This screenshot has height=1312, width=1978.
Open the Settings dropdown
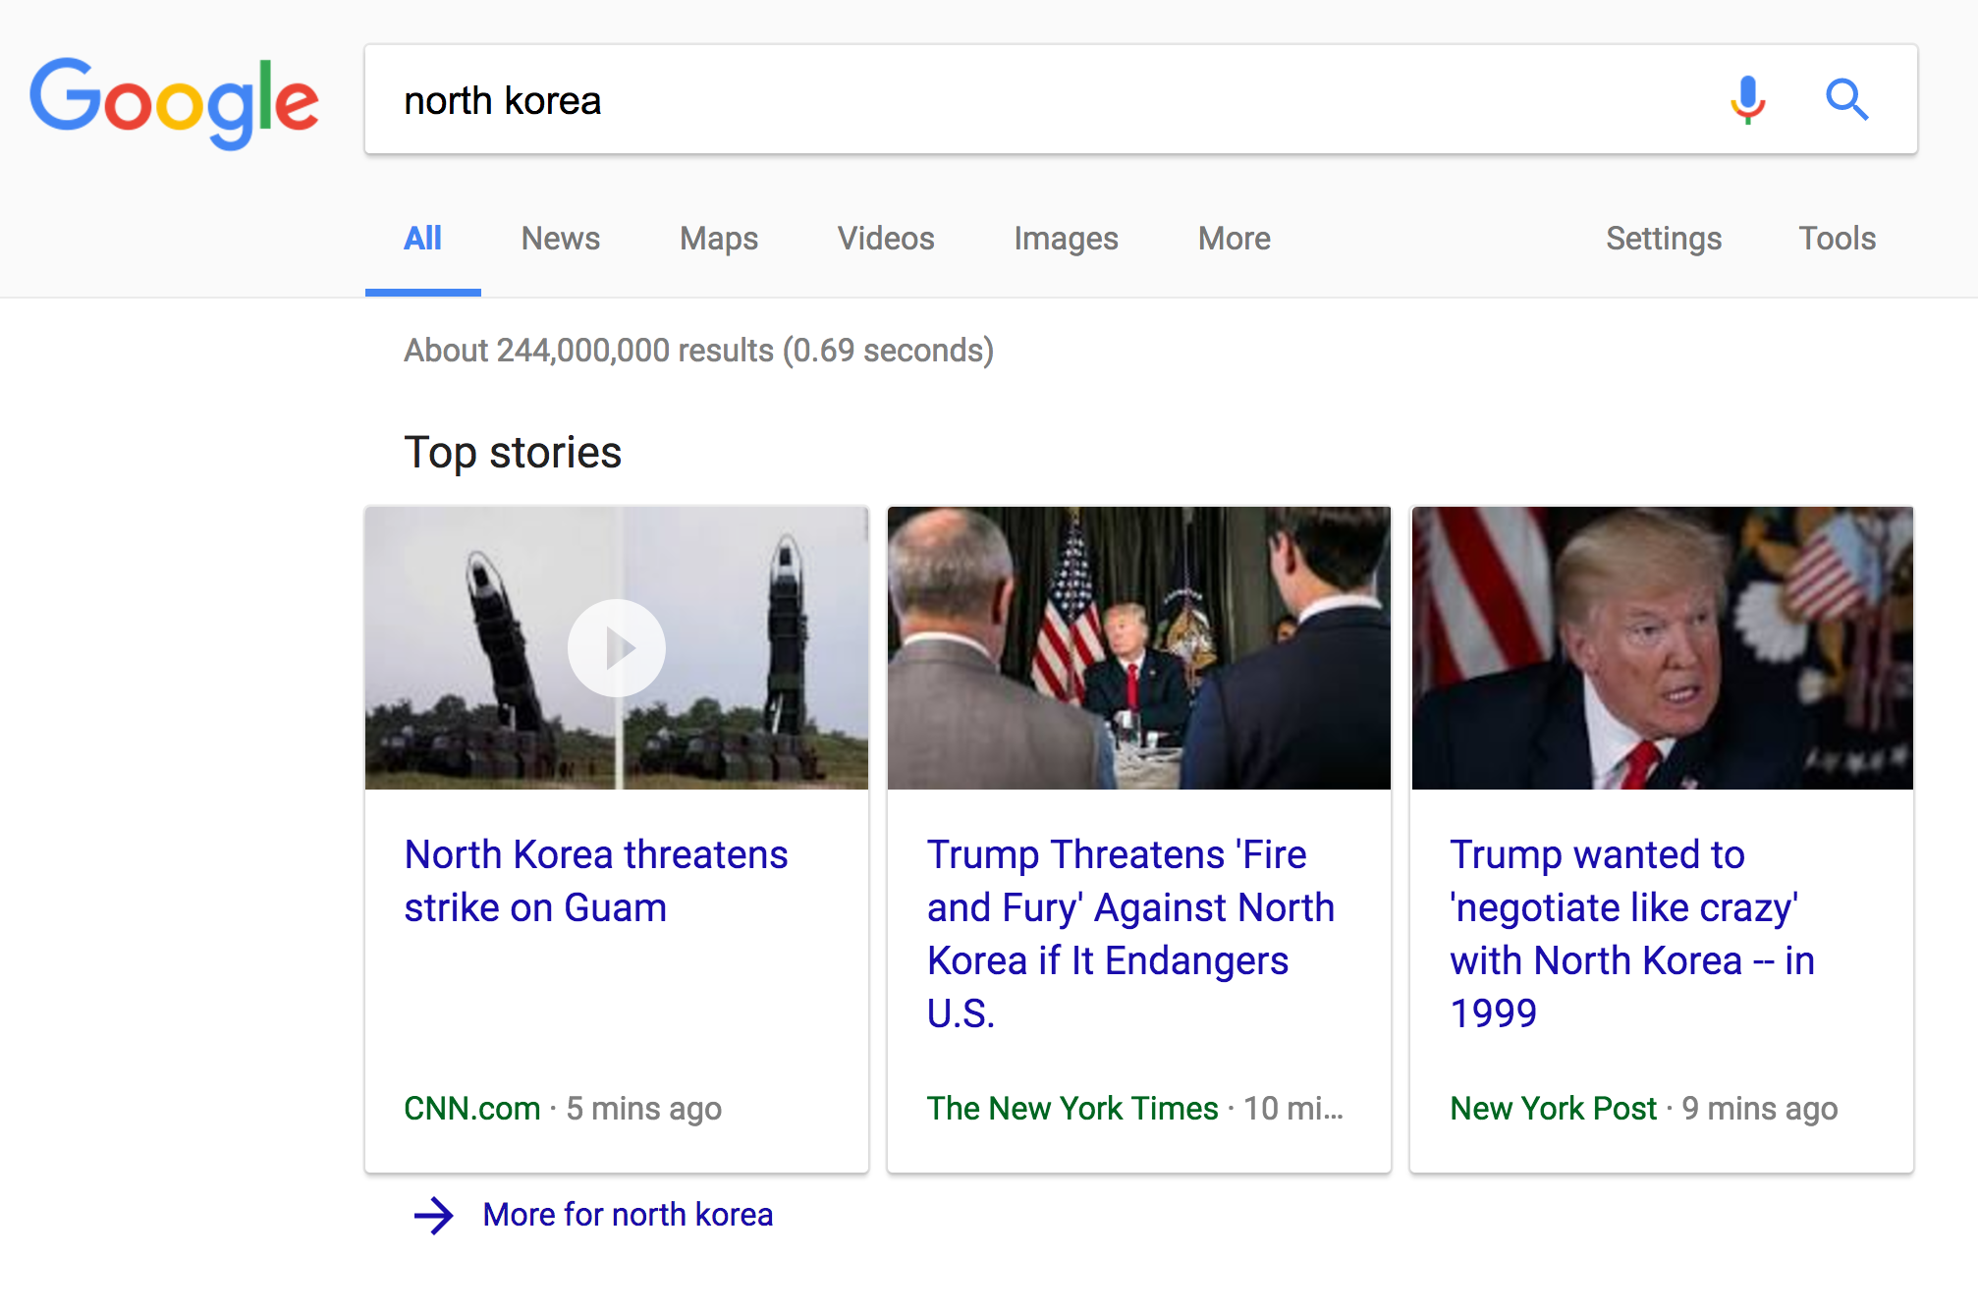[1663, 239]
